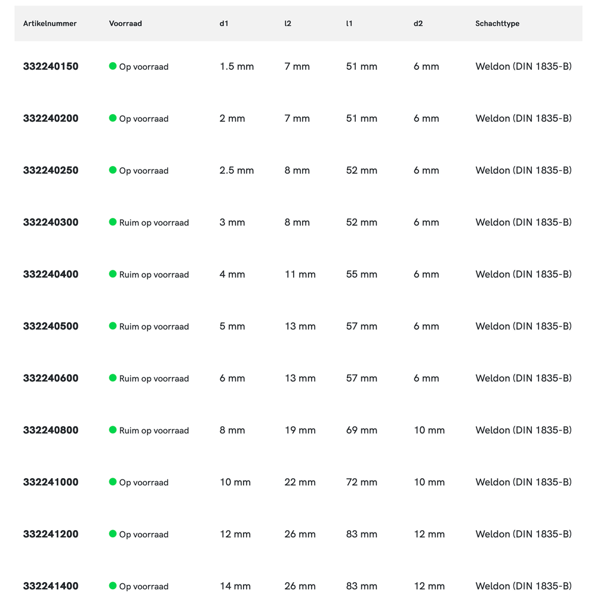Select article 332240500 row link
597x597 pixels.
pos(51,326)
